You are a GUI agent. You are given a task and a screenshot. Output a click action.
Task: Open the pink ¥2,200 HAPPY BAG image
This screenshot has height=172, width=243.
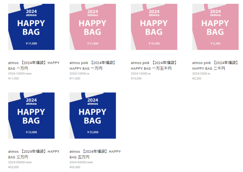coord(215,27)
